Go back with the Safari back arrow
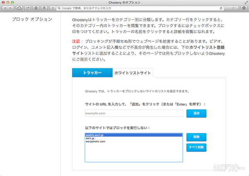 (5, 8)
